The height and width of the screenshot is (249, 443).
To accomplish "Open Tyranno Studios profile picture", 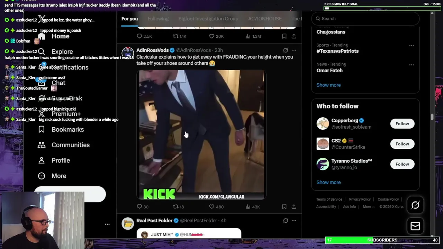I will pyautogui.click(x=323, y=164).
